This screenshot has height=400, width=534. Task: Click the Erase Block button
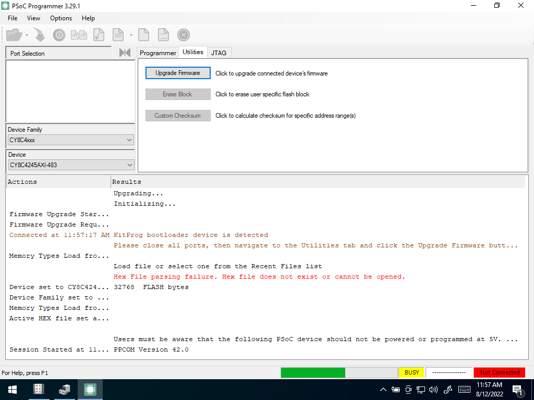tap(178, 94)
